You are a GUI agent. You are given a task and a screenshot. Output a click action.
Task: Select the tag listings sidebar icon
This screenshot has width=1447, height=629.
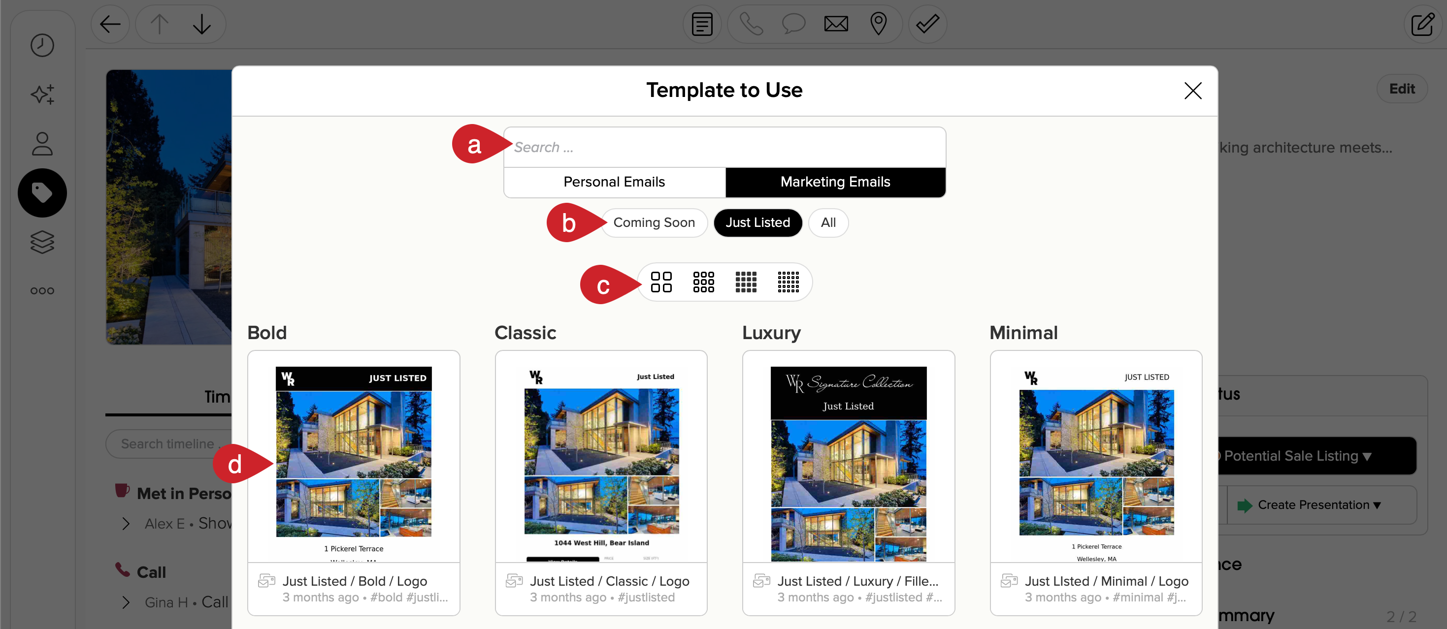click(x=42, y=192)
